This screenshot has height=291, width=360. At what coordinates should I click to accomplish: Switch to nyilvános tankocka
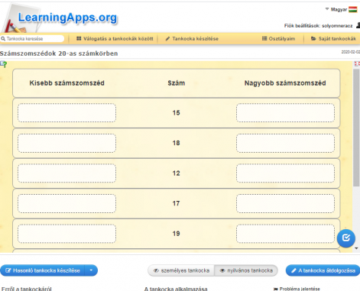click(x=246, y=270)
